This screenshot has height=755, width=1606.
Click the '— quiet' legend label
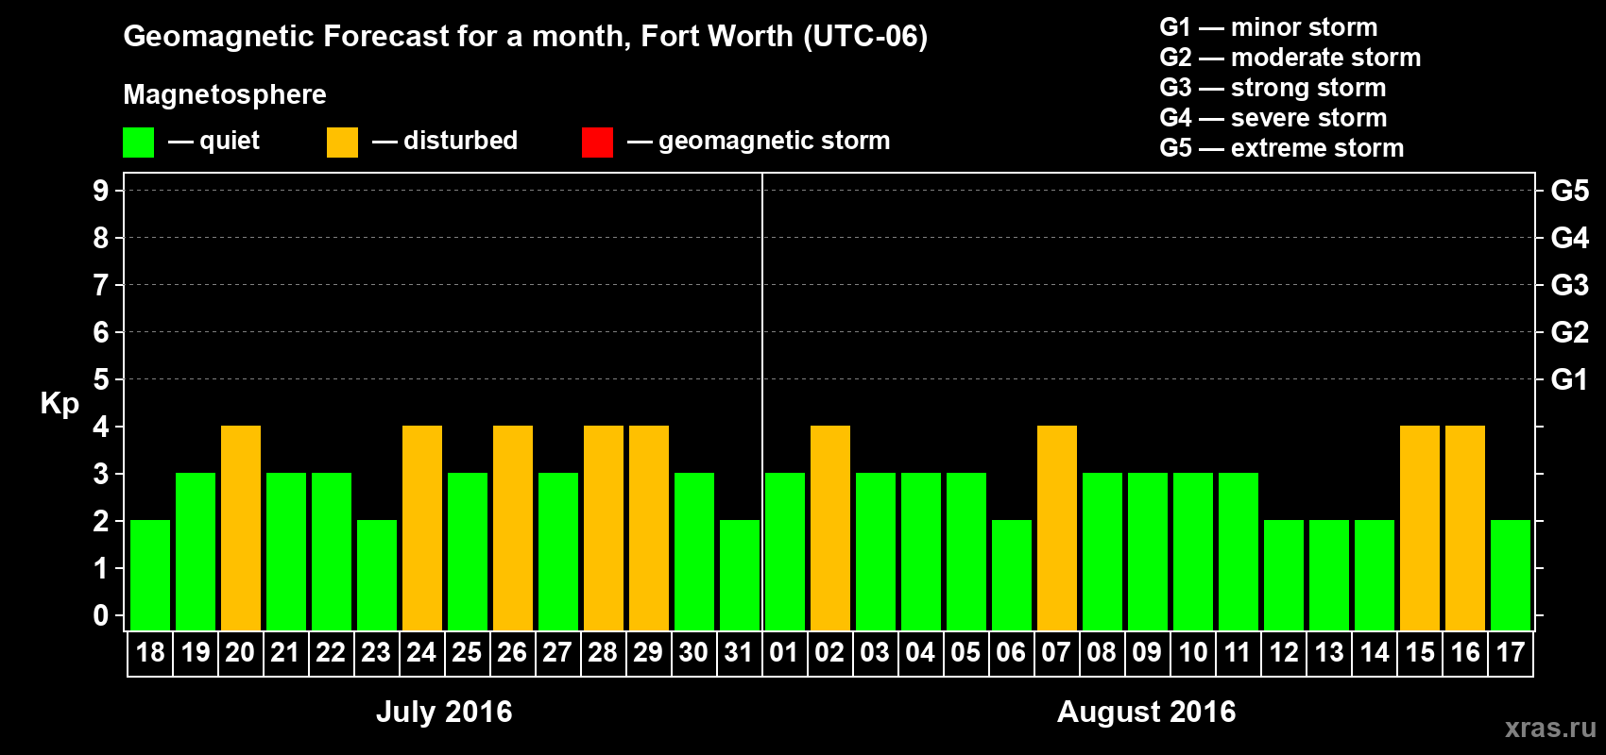pyautogui.click(x=214, y=141)
